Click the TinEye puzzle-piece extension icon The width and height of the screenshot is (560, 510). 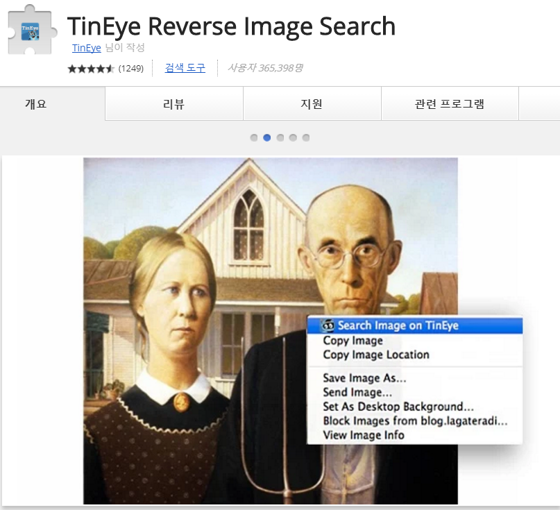(32, 30)
